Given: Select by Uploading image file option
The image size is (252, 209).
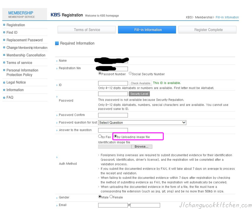Looking at the screenshot, I should (116, 136).
